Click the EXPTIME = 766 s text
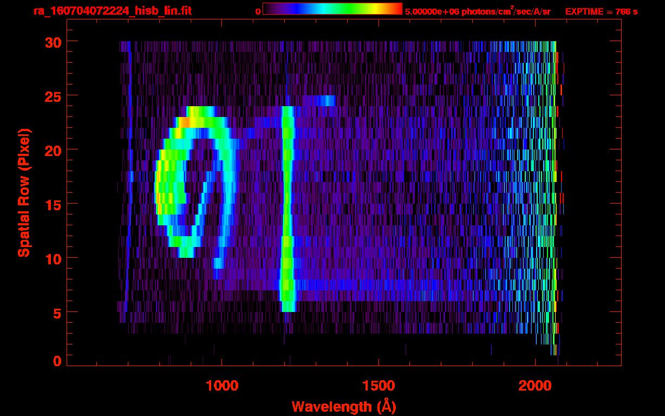 pyautogui.click(x=601, y=11)
